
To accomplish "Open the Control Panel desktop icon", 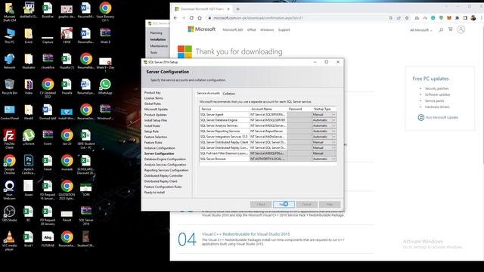I will (x=9, y=113).
